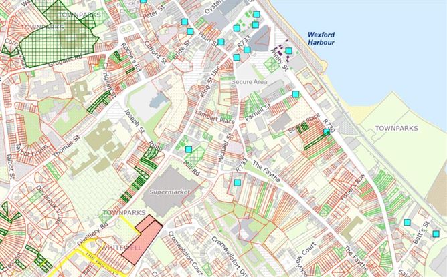Select the cyan marker on R730 at Emmet Place
The height and width of the screenshot is (277, 447).
tap(326, 132)
